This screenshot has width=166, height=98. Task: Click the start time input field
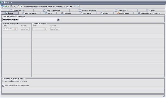click(x=25, y=29)
